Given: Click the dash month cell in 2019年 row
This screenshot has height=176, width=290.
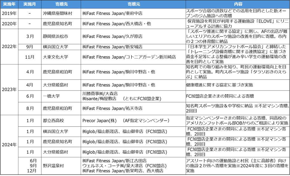Looking at the screenshot, I should click(x=30, y=13).
